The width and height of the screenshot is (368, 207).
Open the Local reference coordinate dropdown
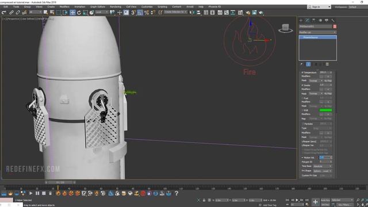102,12
